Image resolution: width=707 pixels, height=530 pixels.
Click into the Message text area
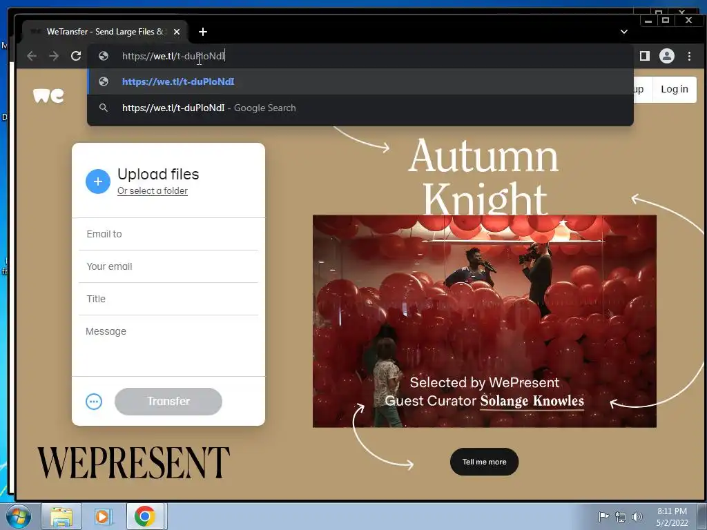(x=168, y=346)
